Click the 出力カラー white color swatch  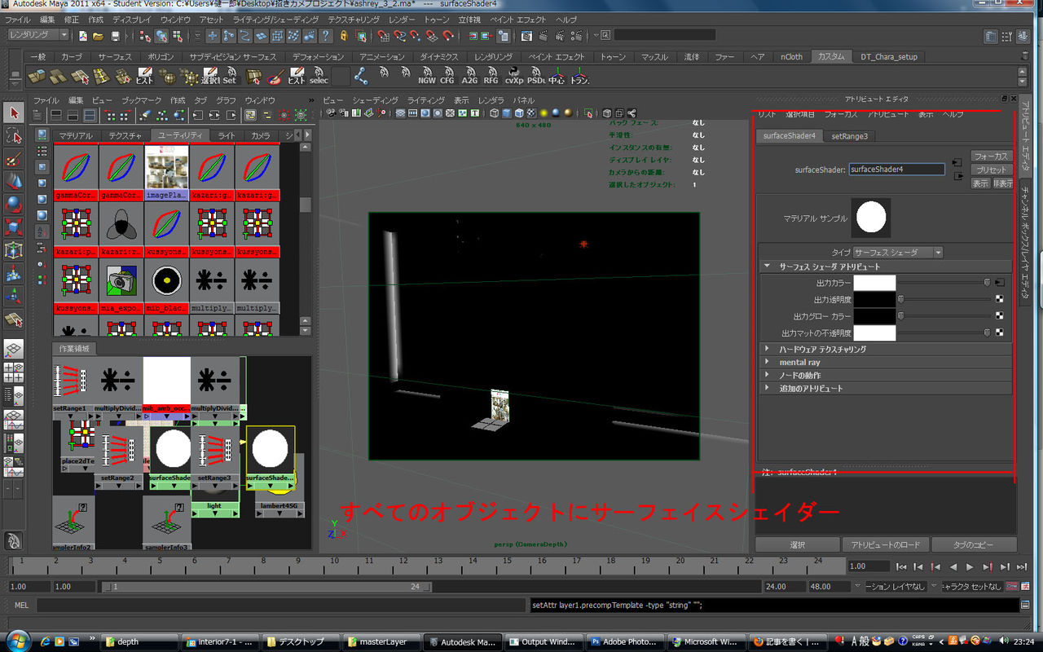point(874,283)
